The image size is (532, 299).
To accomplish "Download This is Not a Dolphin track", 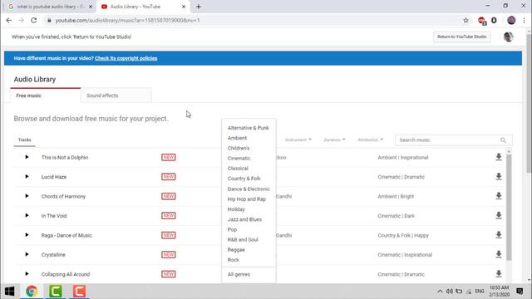I will click(499, 157).
